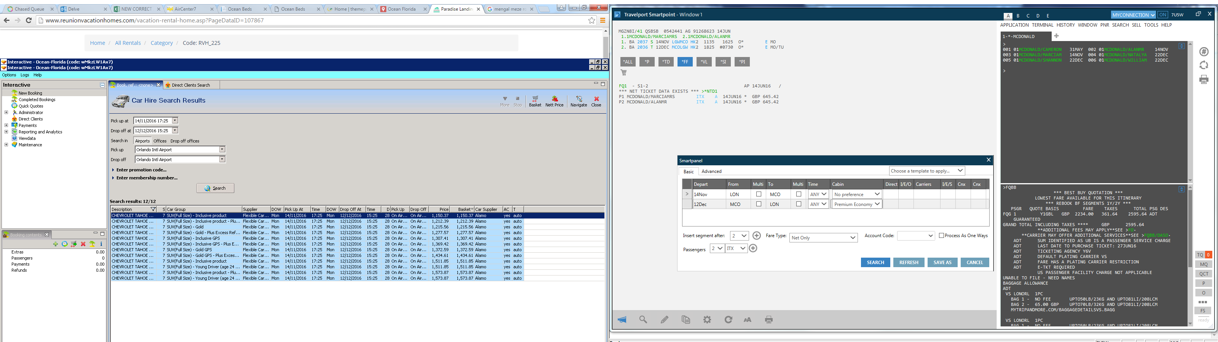Open the Premium Economy cabin dropdown

tap(877, 204)
